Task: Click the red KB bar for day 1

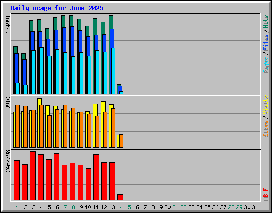Action: point(17,180)
